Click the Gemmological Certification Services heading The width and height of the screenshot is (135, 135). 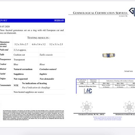click(100, 13)
